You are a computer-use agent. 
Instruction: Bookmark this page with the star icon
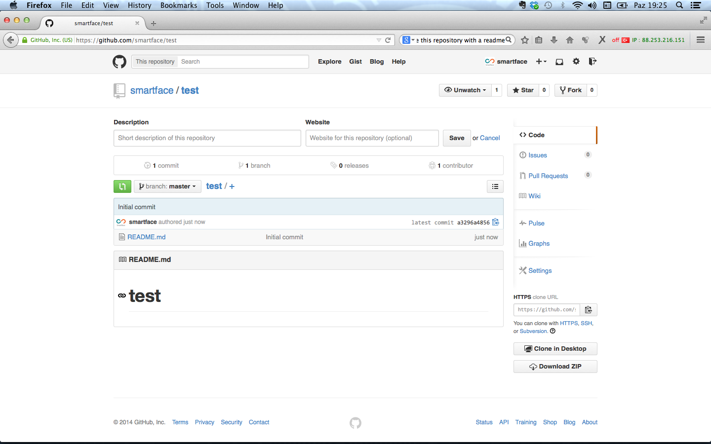pyautogui.click(x=525, y=40)
